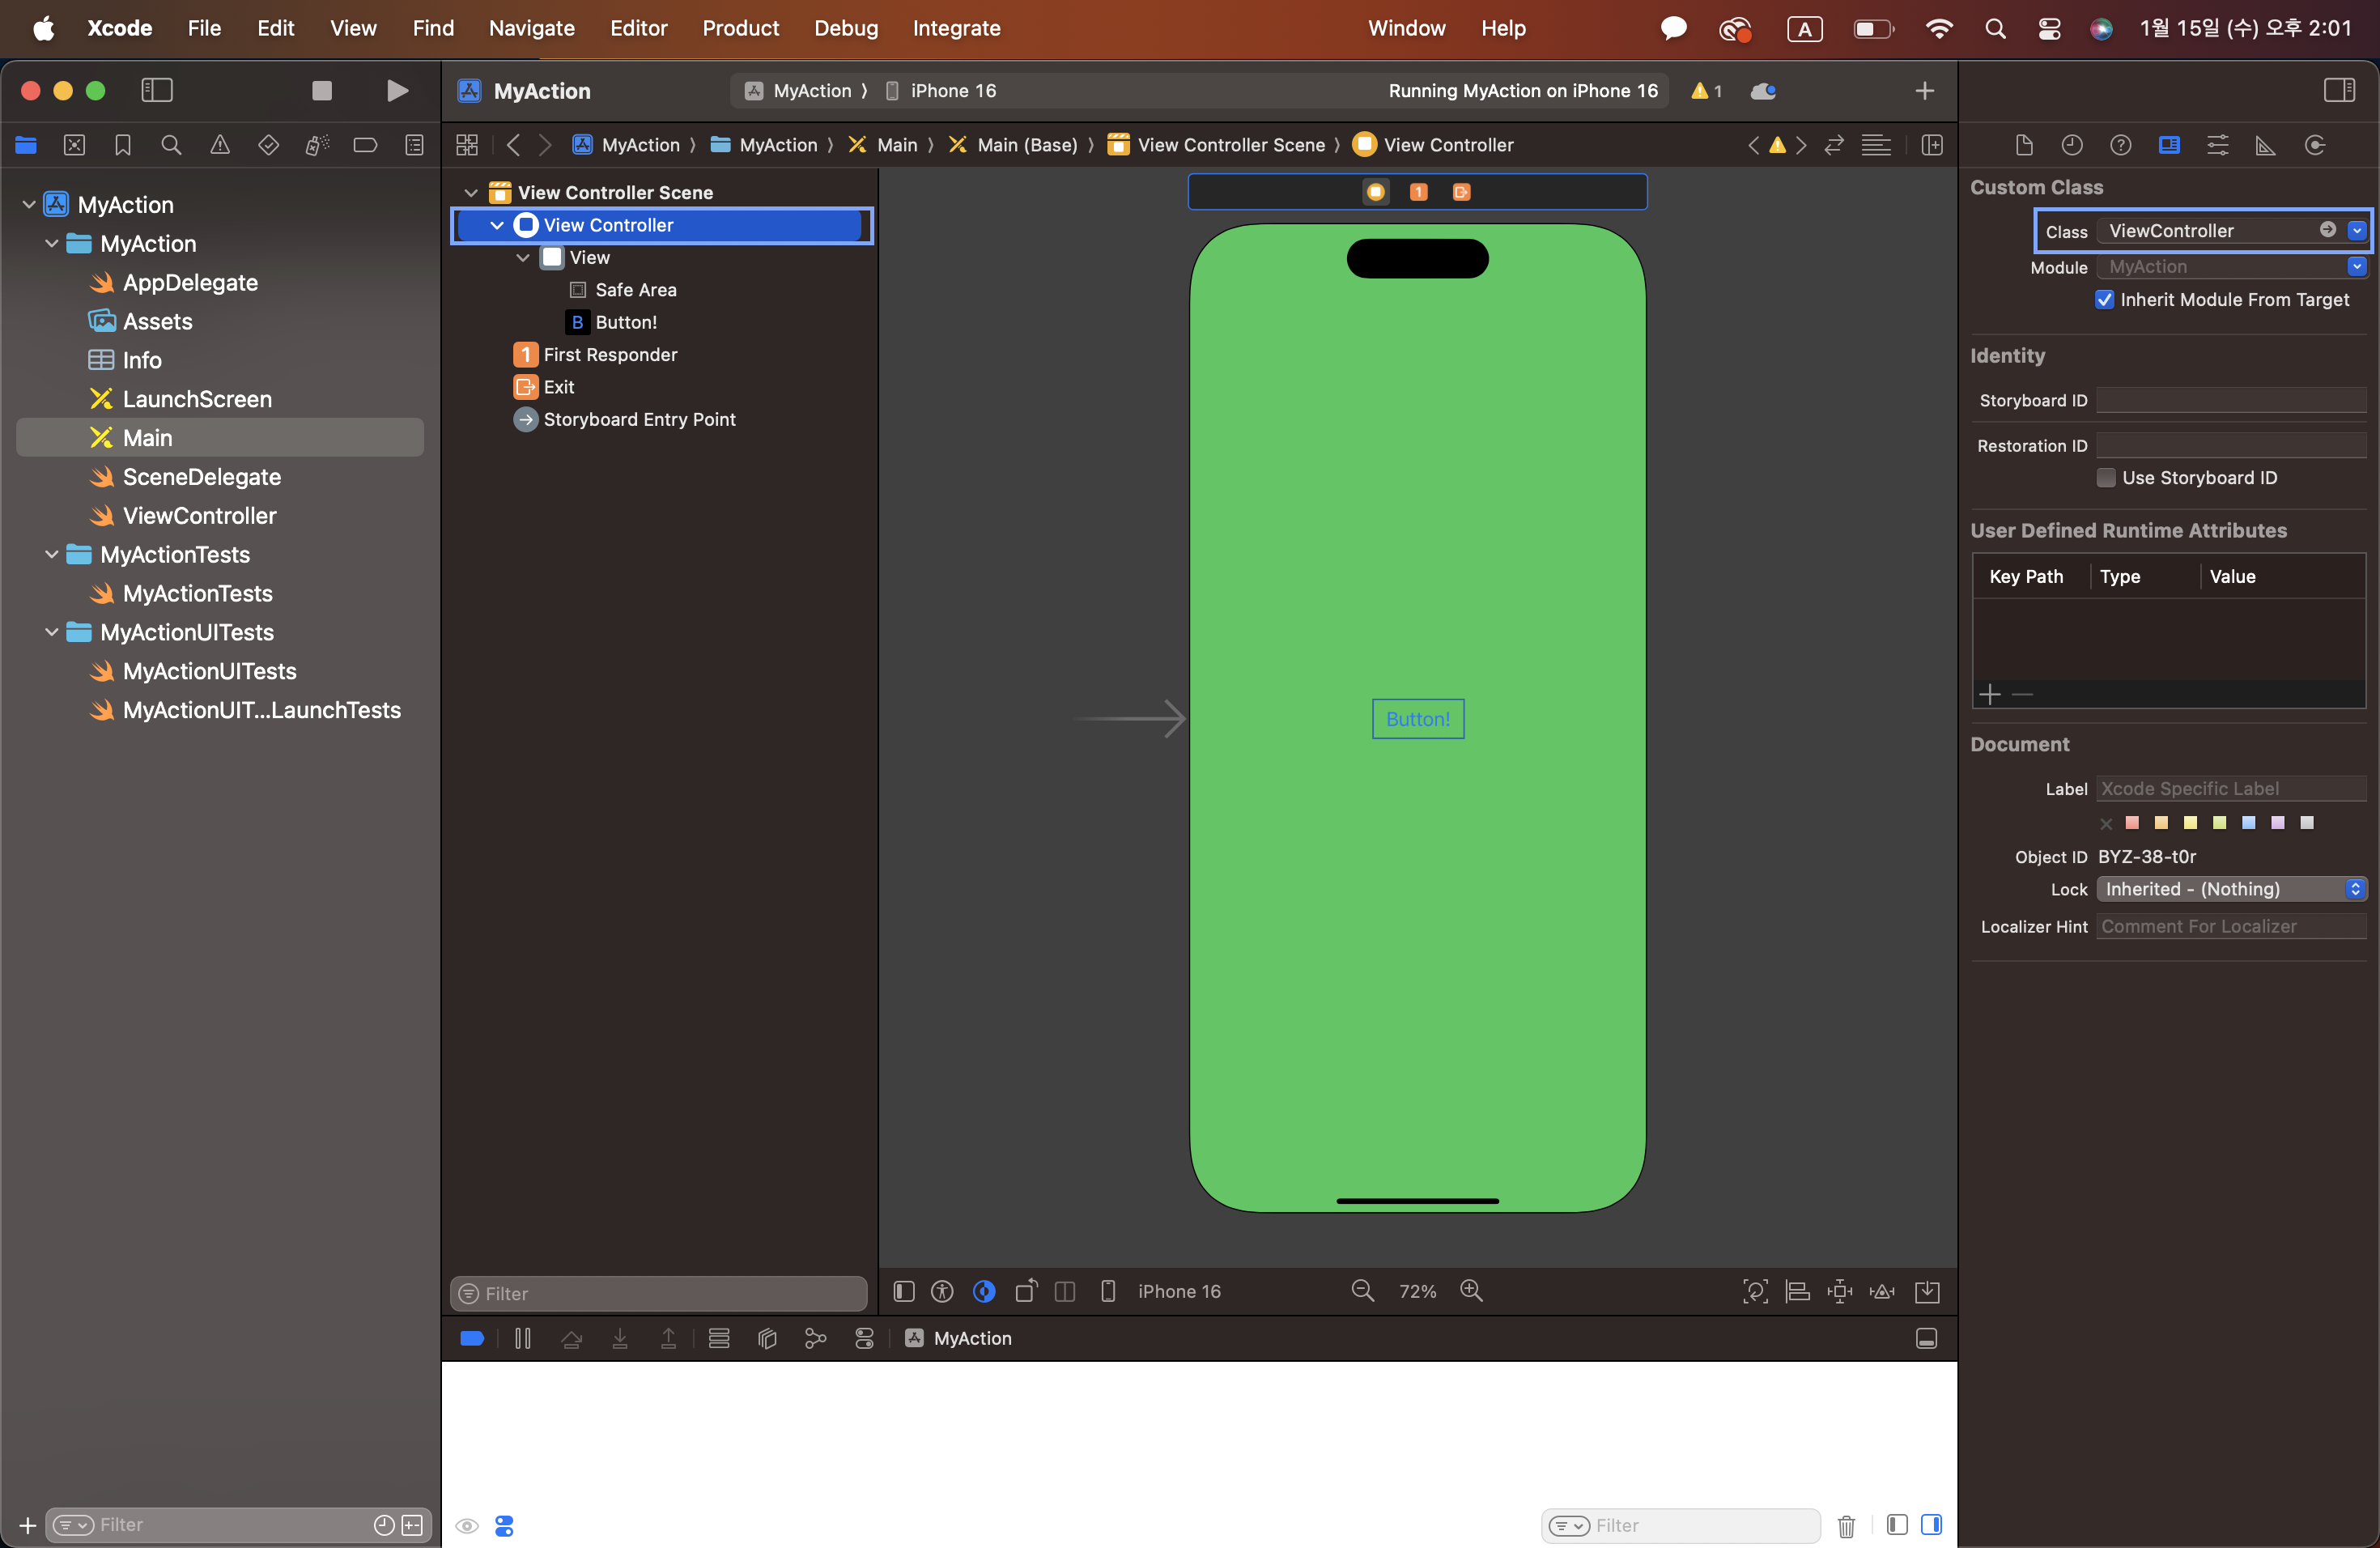Toggle the document outline visibility
Image resolution: width=2380 pixels, height=1548 pixels.
click(x=904, y=1292)
